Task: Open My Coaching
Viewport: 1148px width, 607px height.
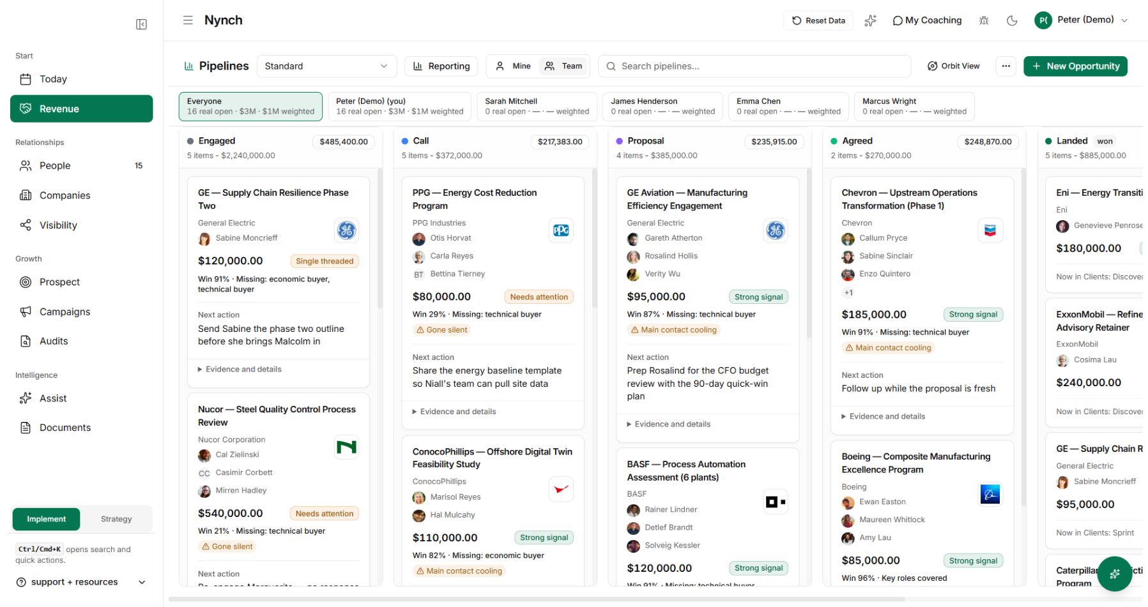Action: pyautogui.click(x=927, y=20)
